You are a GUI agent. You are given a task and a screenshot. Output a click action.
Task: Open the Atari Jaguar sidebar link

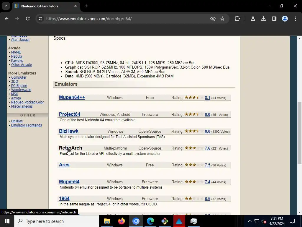click(20, 40)
